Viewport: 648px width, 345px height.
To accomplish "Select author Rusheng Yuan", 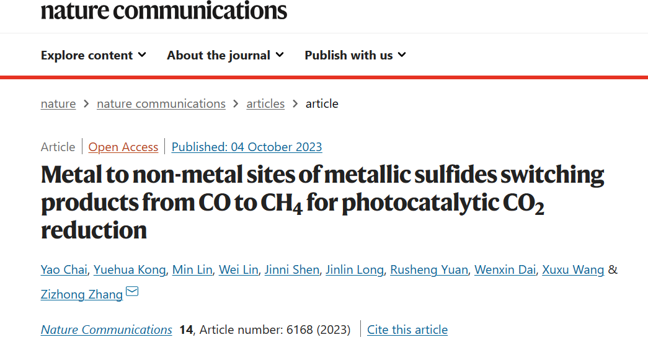I will coord(429,270).
